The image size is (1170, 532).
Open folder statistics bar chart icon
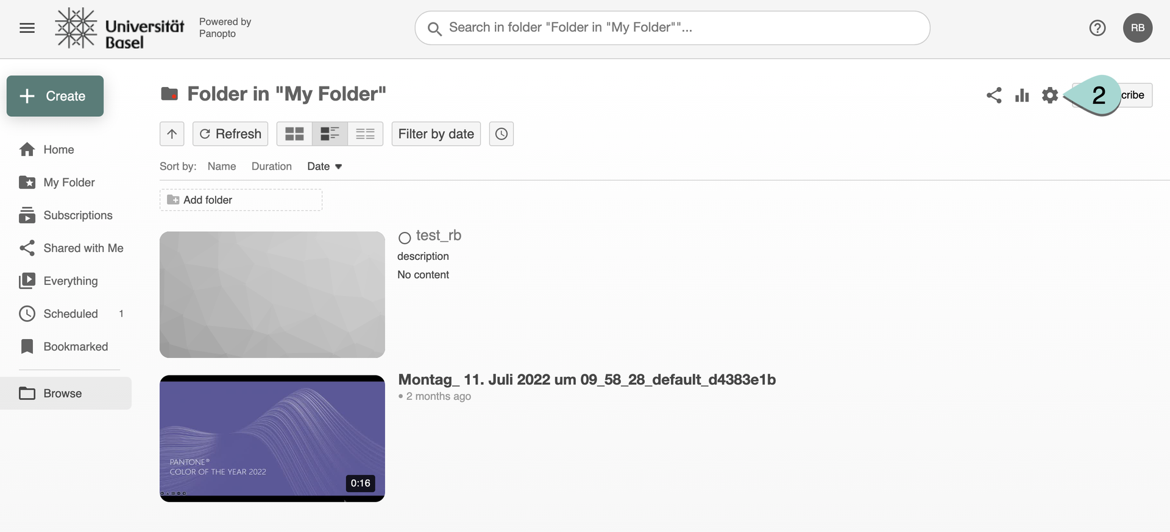(1022, 95)
